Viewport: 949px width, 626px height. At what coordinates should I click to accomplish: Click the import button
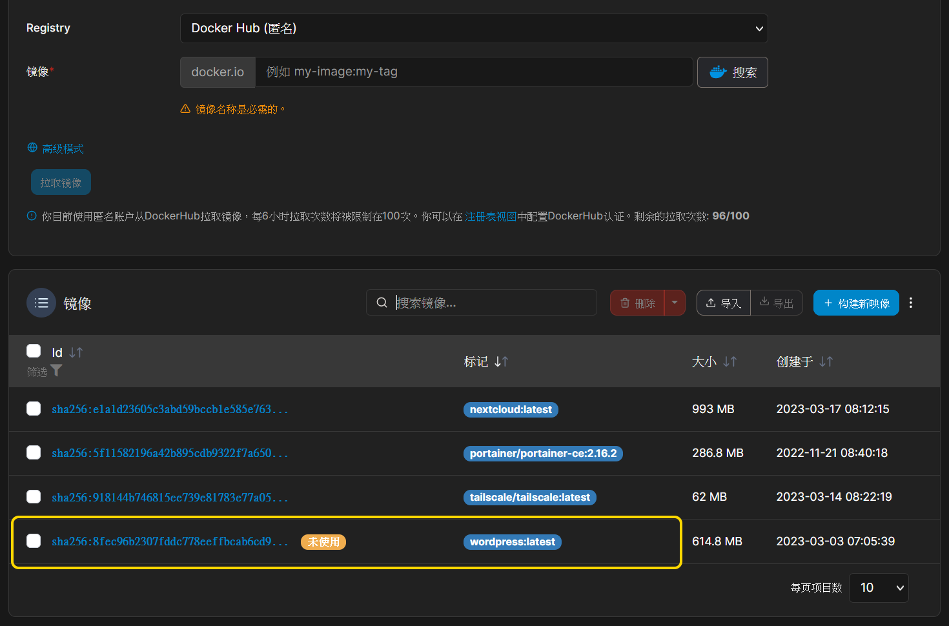point(723,303)
